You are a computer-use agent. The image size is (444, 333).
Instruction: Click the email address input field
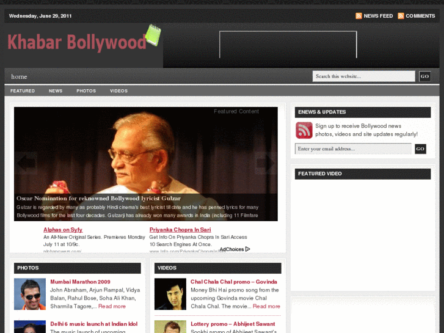(353, 149)
